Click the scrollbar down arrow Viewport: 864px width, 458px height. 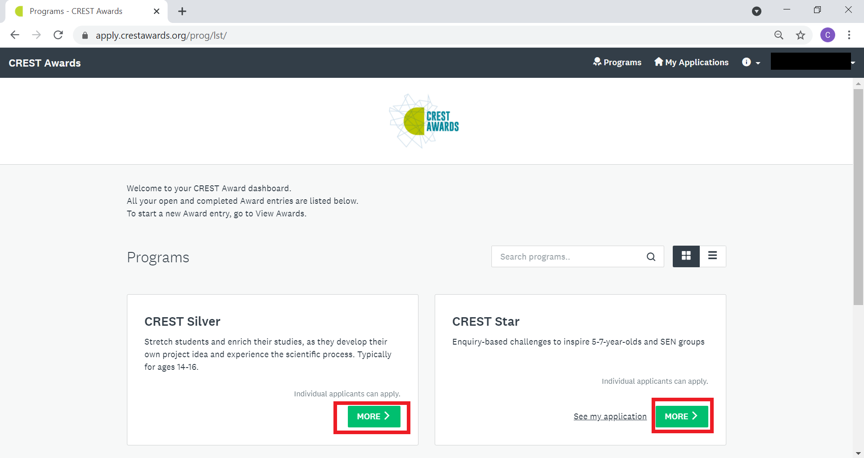(x=858, y=453)
